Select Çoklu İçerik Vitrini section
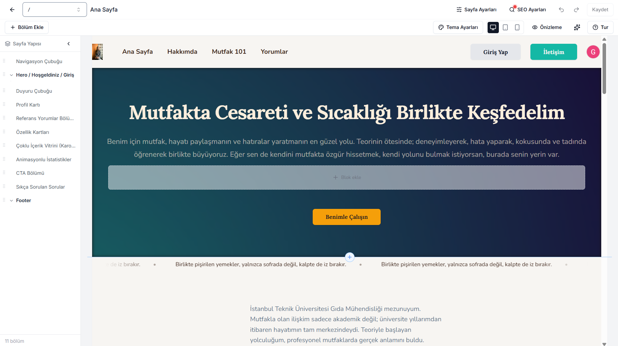 pos(46,146)
